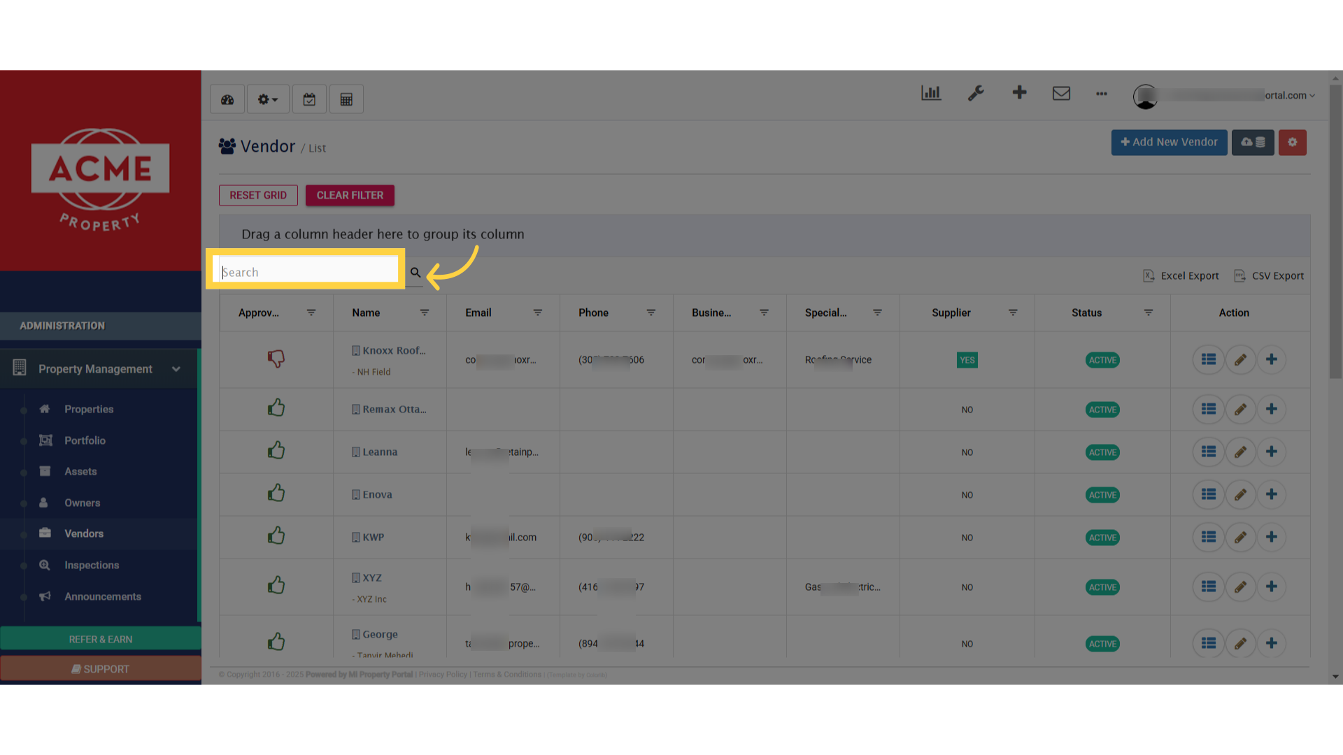Collapse the Property Management menu
The width and height of the screenshot is (1343, 755).
click(x=176, y=369)
